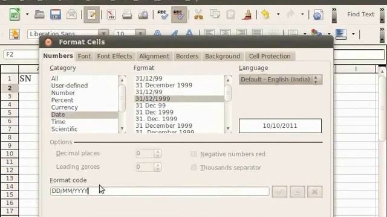Click the Print printer icon
This screenshot has width=387, height=217.
[x=127, y=14]
